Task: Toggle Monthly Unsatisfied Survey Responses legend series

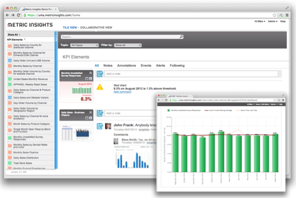Action: 184,110
